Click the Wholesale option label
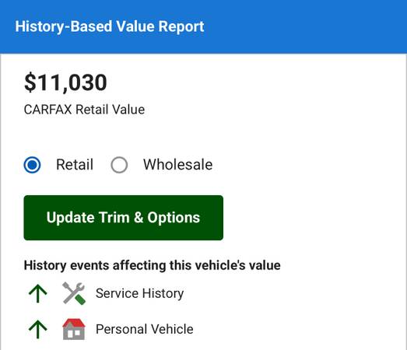 [x=178, y=164]
